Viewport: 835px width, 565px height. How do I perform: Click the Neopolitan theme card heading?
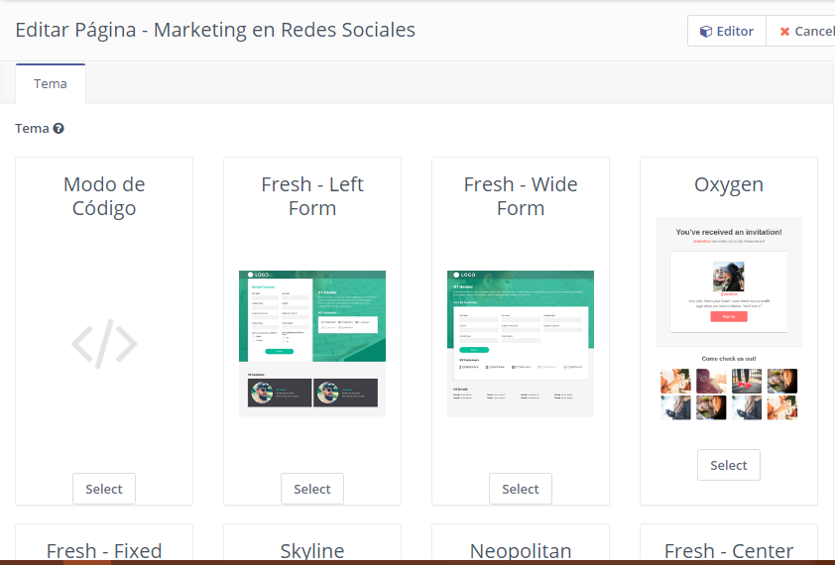[521, 551]
